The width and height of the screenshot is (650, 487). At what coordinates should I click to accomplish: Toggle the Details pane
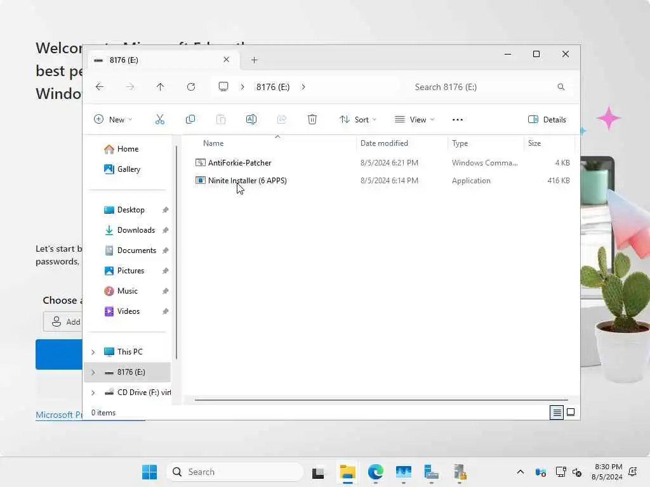(547, 120)
